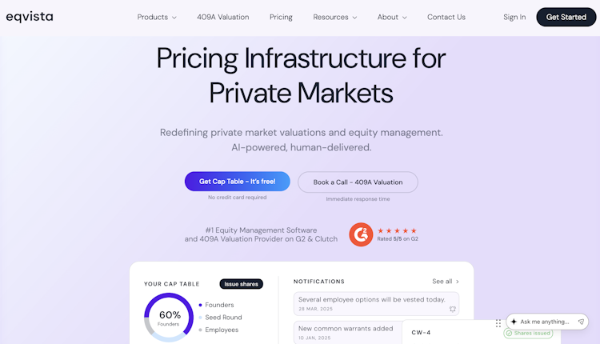Open the About dropdown menu
This screenshot has width=600, height=344.
(x=392, y=17)
